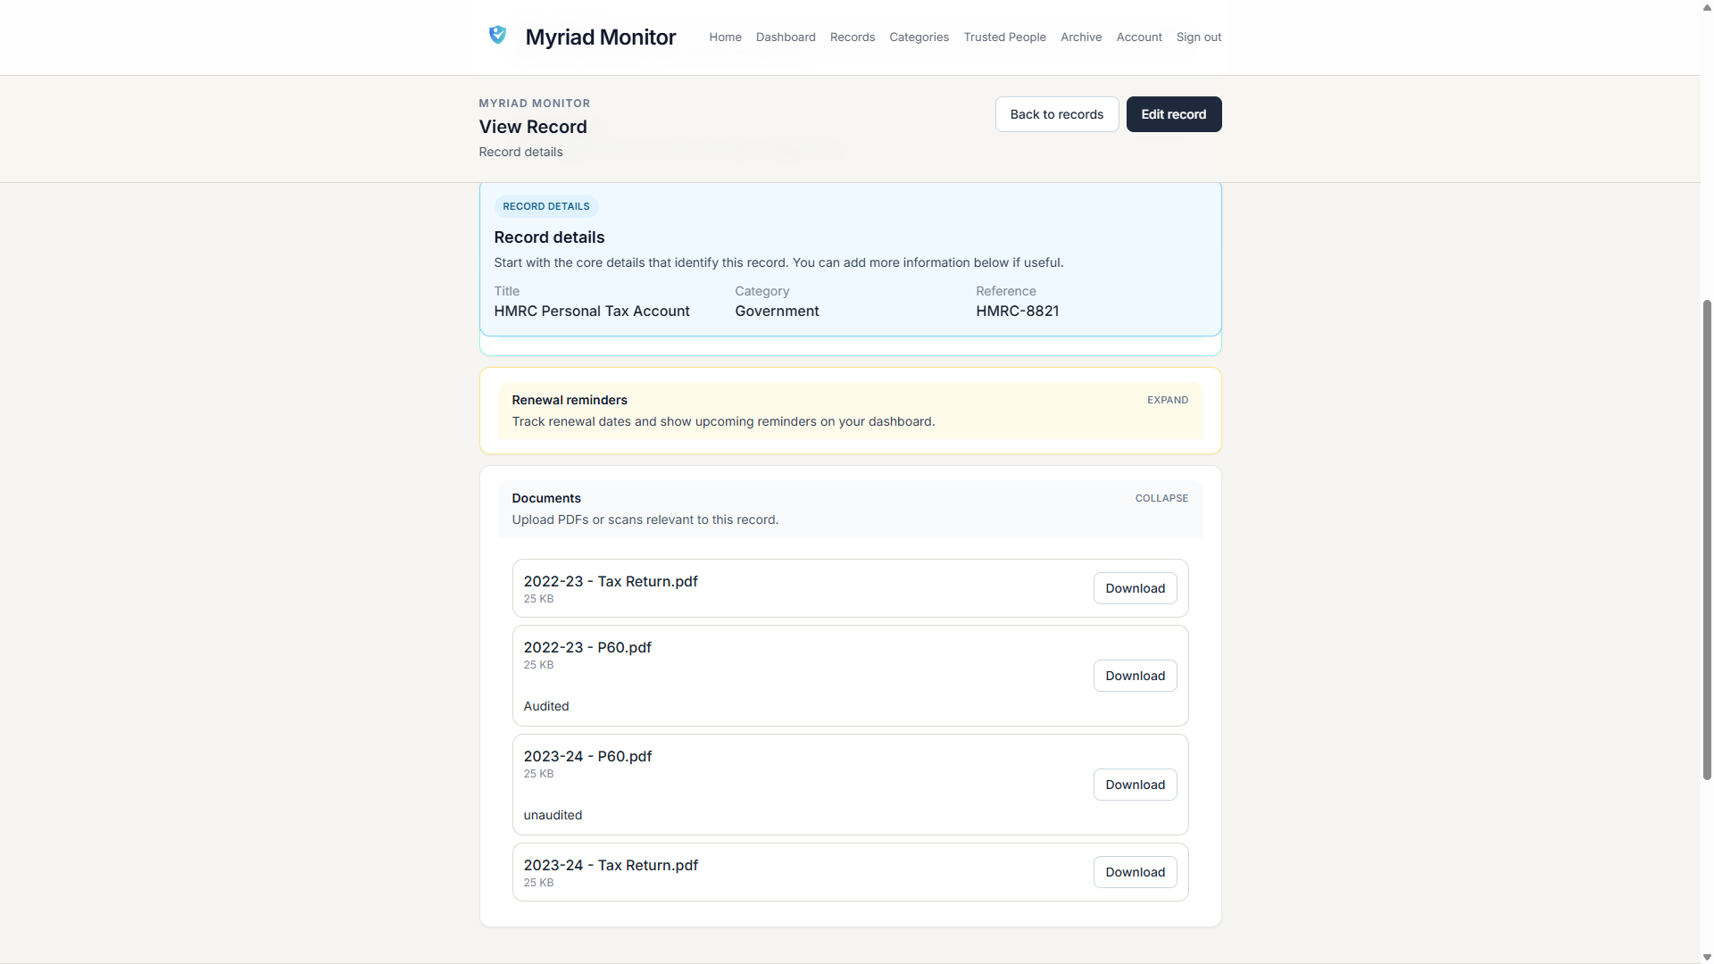Visit the Archive section
Viewport: 1714px width, 964px height.
[x=1080, y=37]
